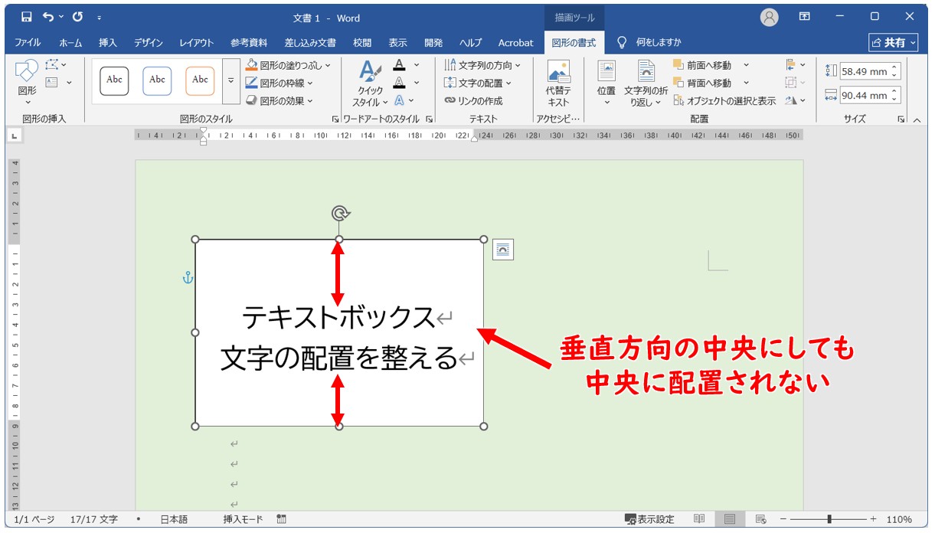Viewport: 935px width, 533px height.
Task: Switch to the 校閲 tab
Action: pyautogui.click(x=362, y=43)
